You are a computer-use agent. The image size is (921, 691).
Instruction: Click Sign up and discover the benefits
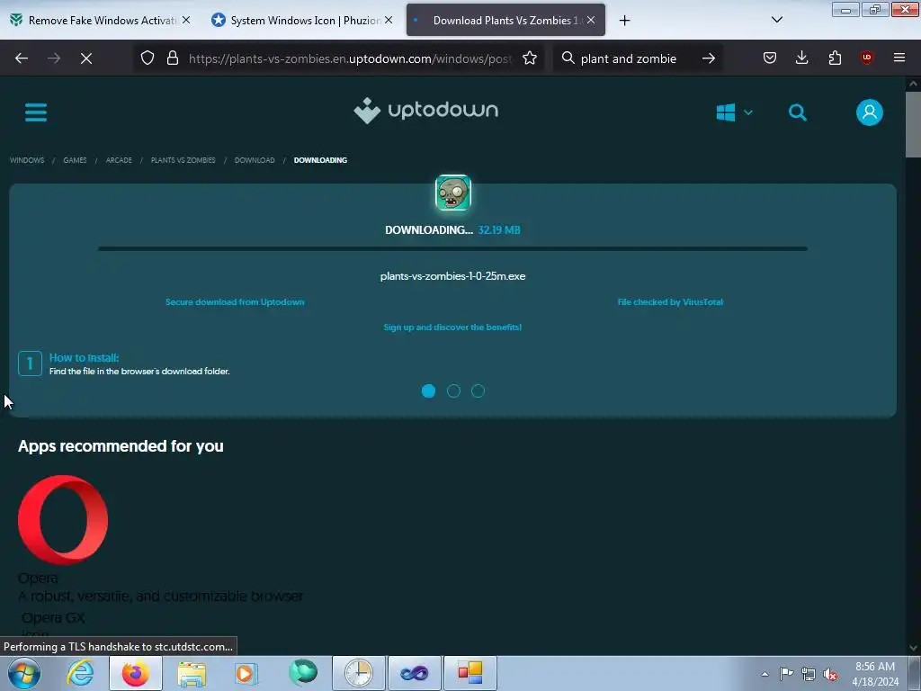452,328
